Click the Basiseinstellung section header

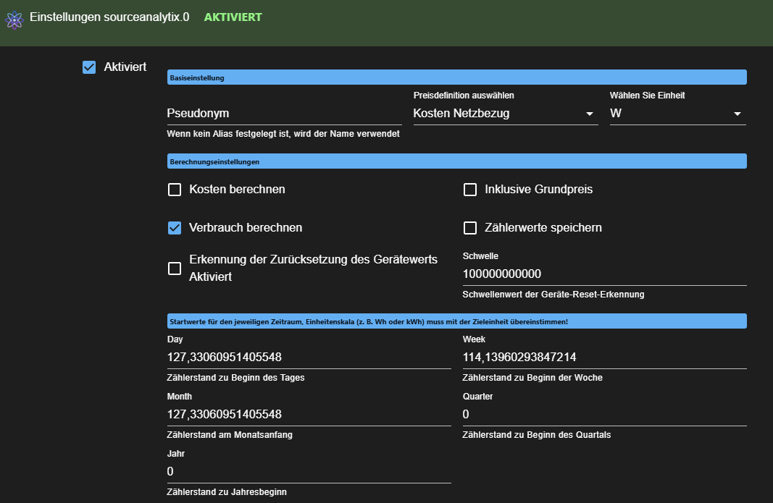pyautogui.click(x=456, y=78)
